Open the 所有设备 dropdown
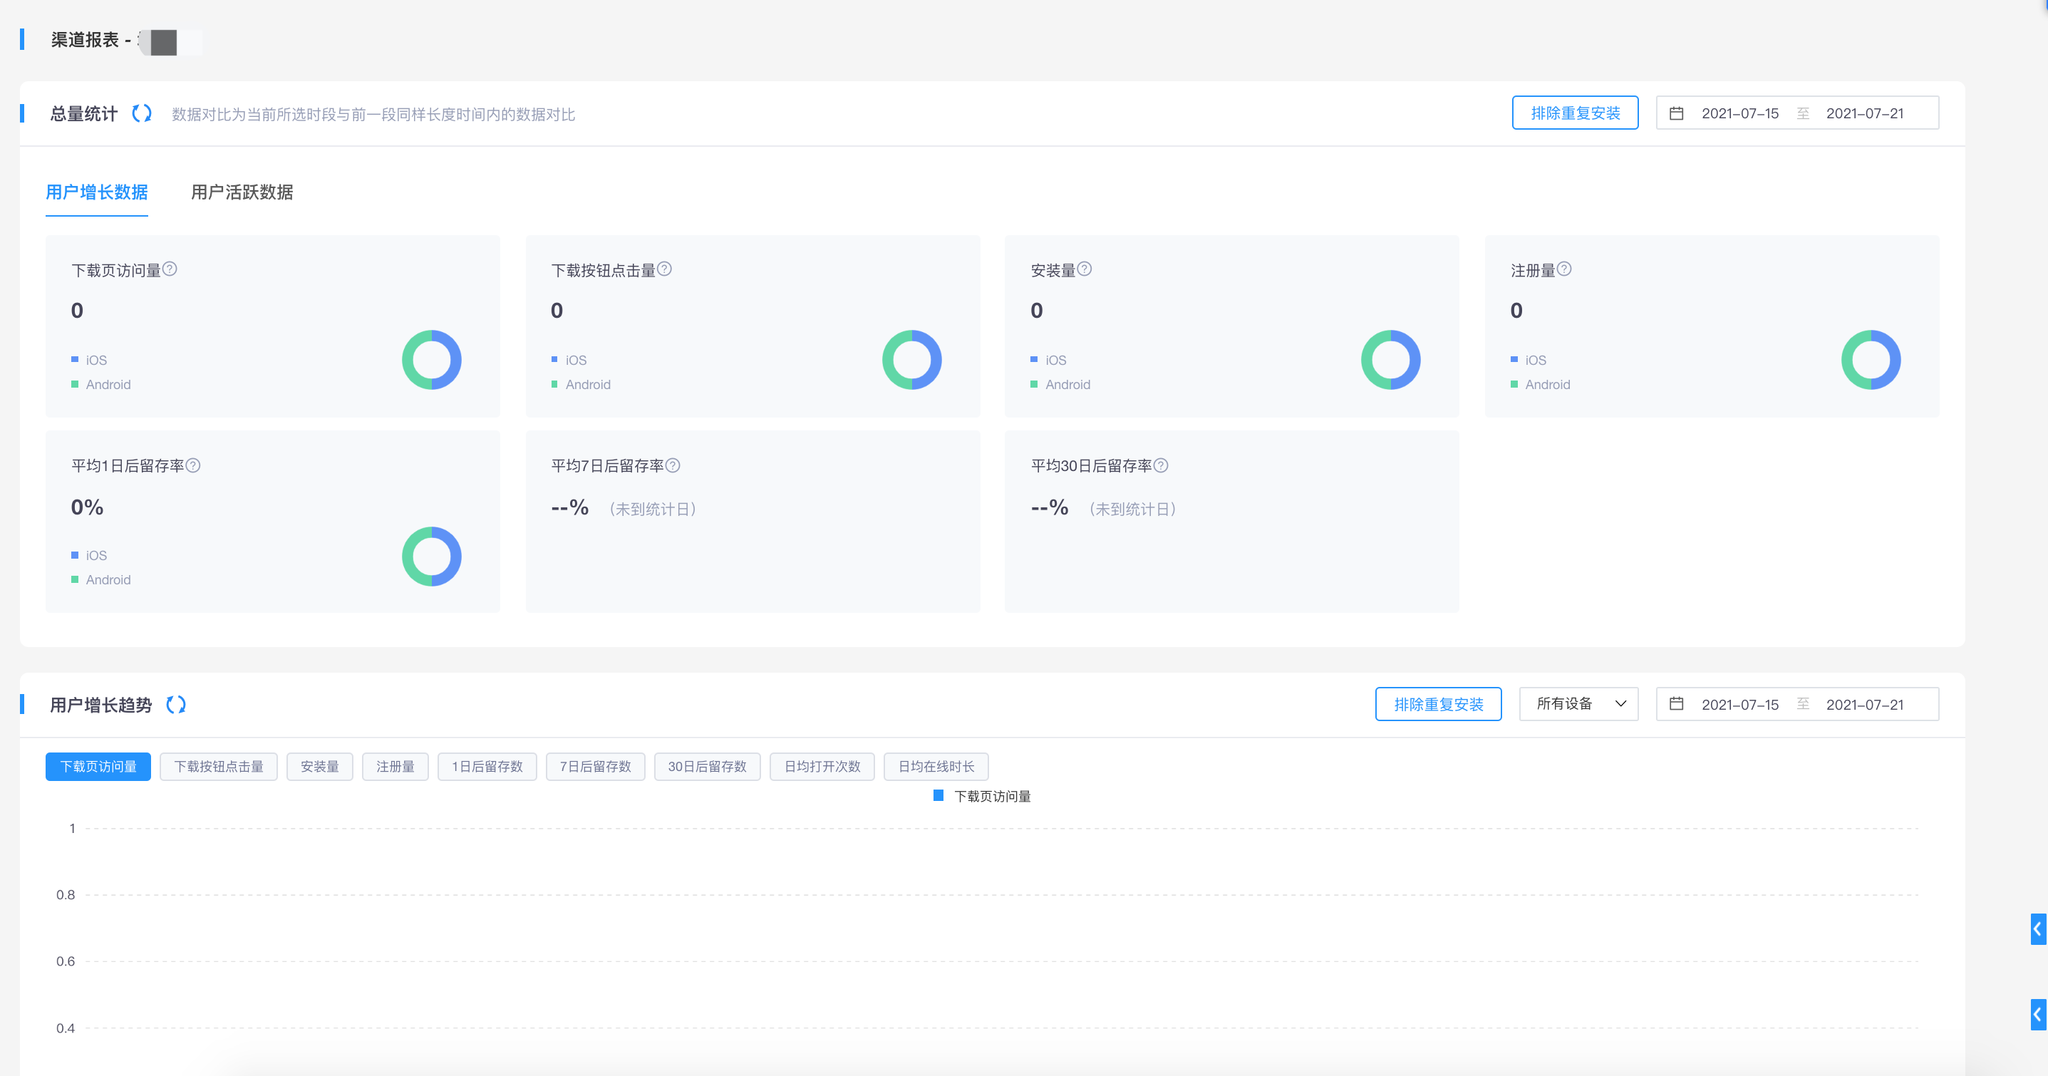This screenshot has height=1076, width=2048. [1578, 704]
